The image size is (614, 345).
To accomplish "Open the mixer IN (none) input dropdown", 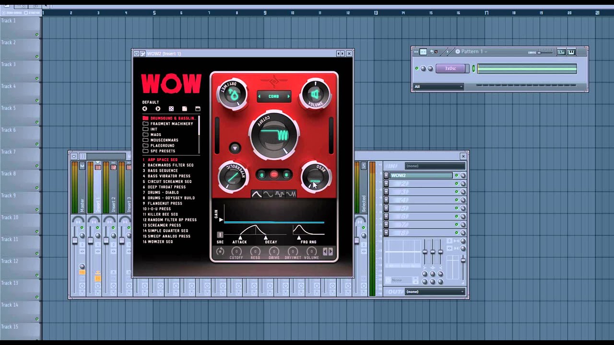I will (x=435, y=166).
